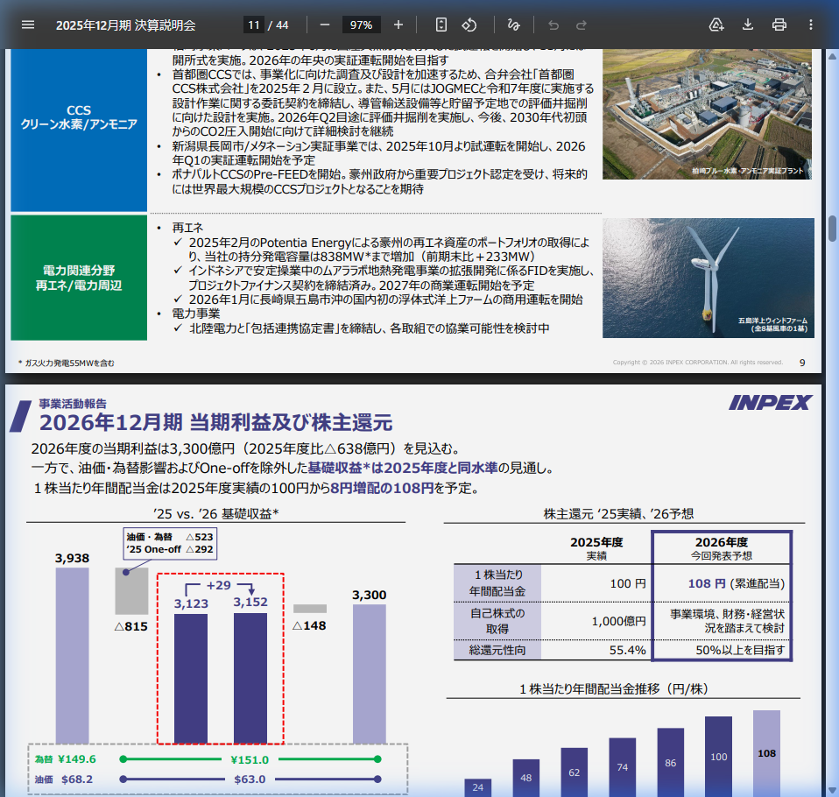839x797 pixels.
Task: Click the undo arrow icon
Action: click(553, 25)
